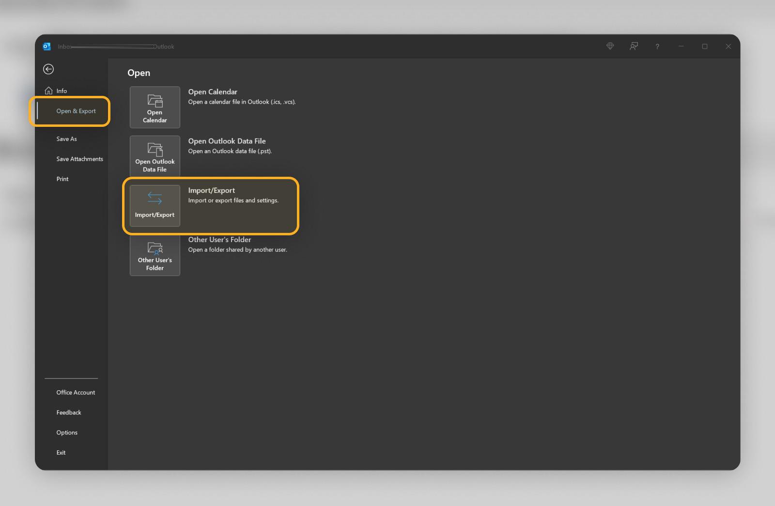Image resolution: width=775 pixels, height=506 pixels.
Task: Open Outlook Help via the question mark icon
Action: tap(657, 46)
